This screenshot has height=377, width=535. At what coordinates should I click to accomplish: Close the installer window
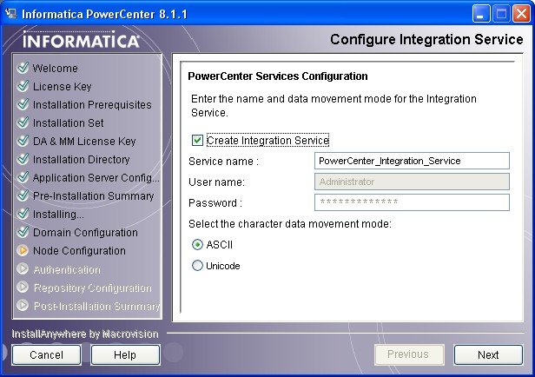(x=521, y=14)
